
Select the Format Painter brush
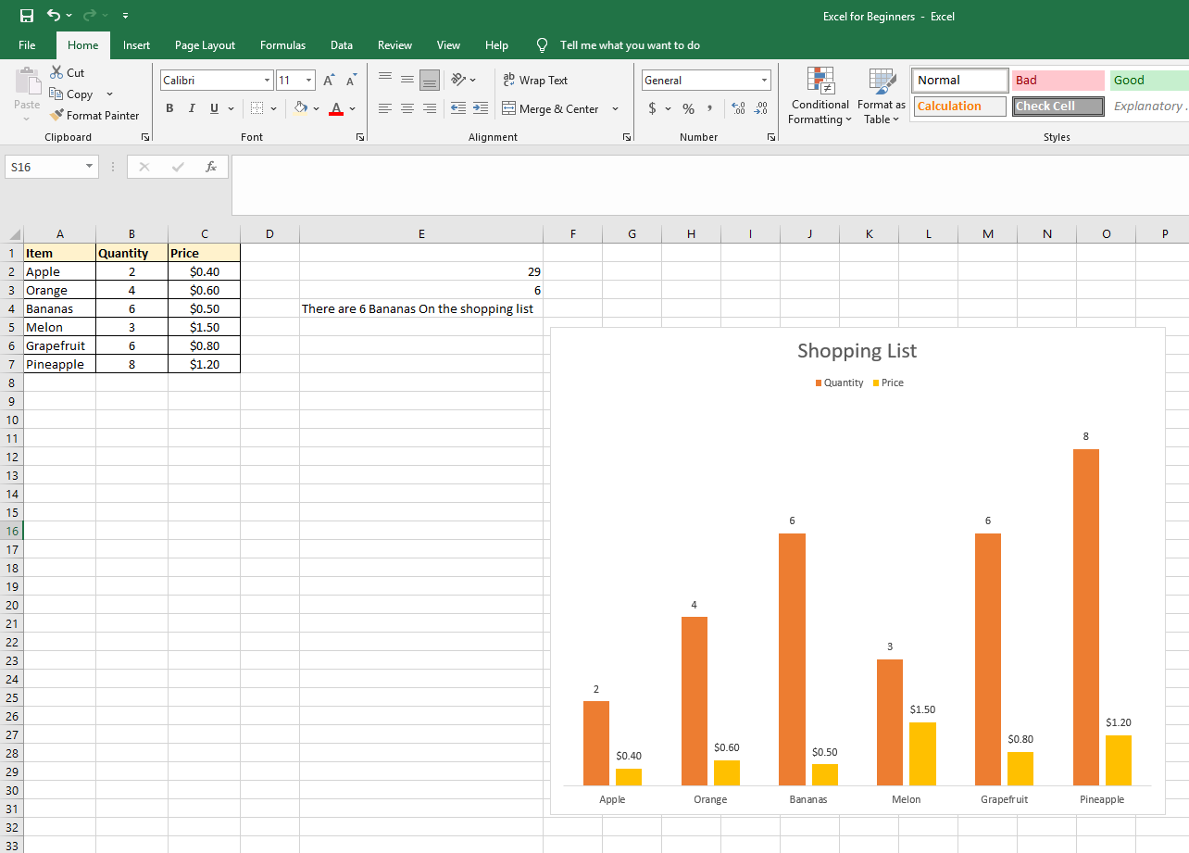coord(56,115)
